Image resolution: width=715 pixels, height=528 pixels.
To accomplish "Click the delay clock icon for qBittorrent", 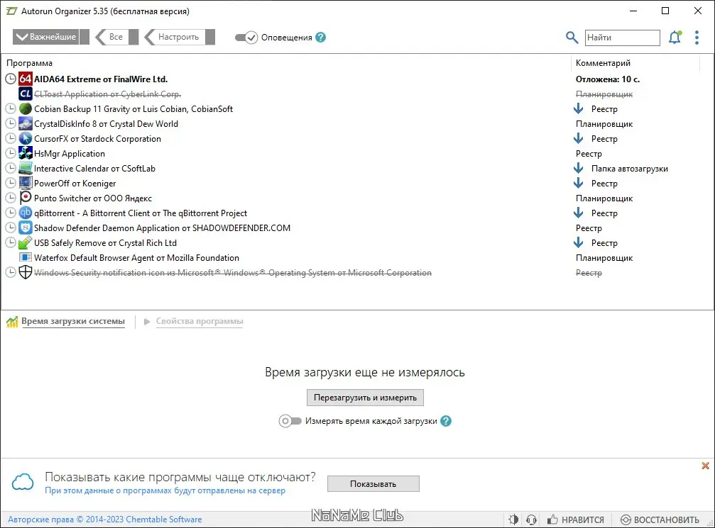I will point(11,213).
